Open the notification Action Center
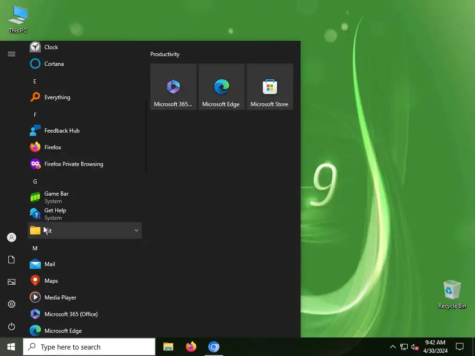Image resolution: width=475 pixels, height=356 pixels. point(460,347)
